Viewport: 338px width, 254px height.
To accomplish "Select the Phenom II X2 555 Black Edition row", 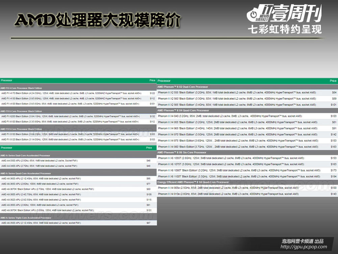I will click(247, 92).
